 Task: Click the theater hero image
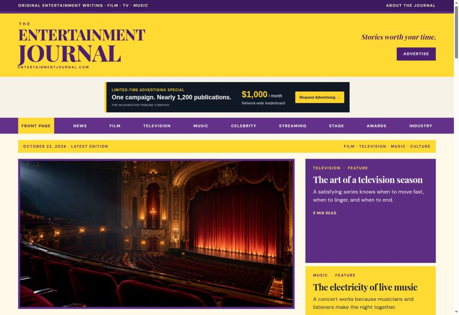[157, 234]
